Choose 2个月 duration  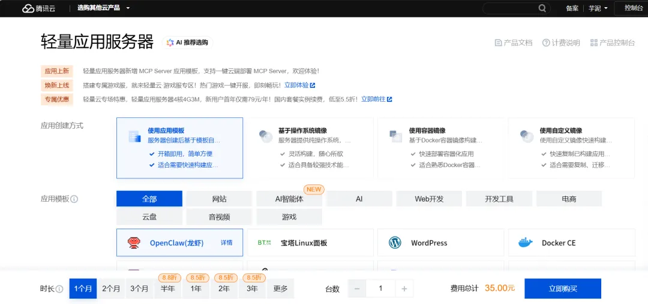[x=111, y=288]
